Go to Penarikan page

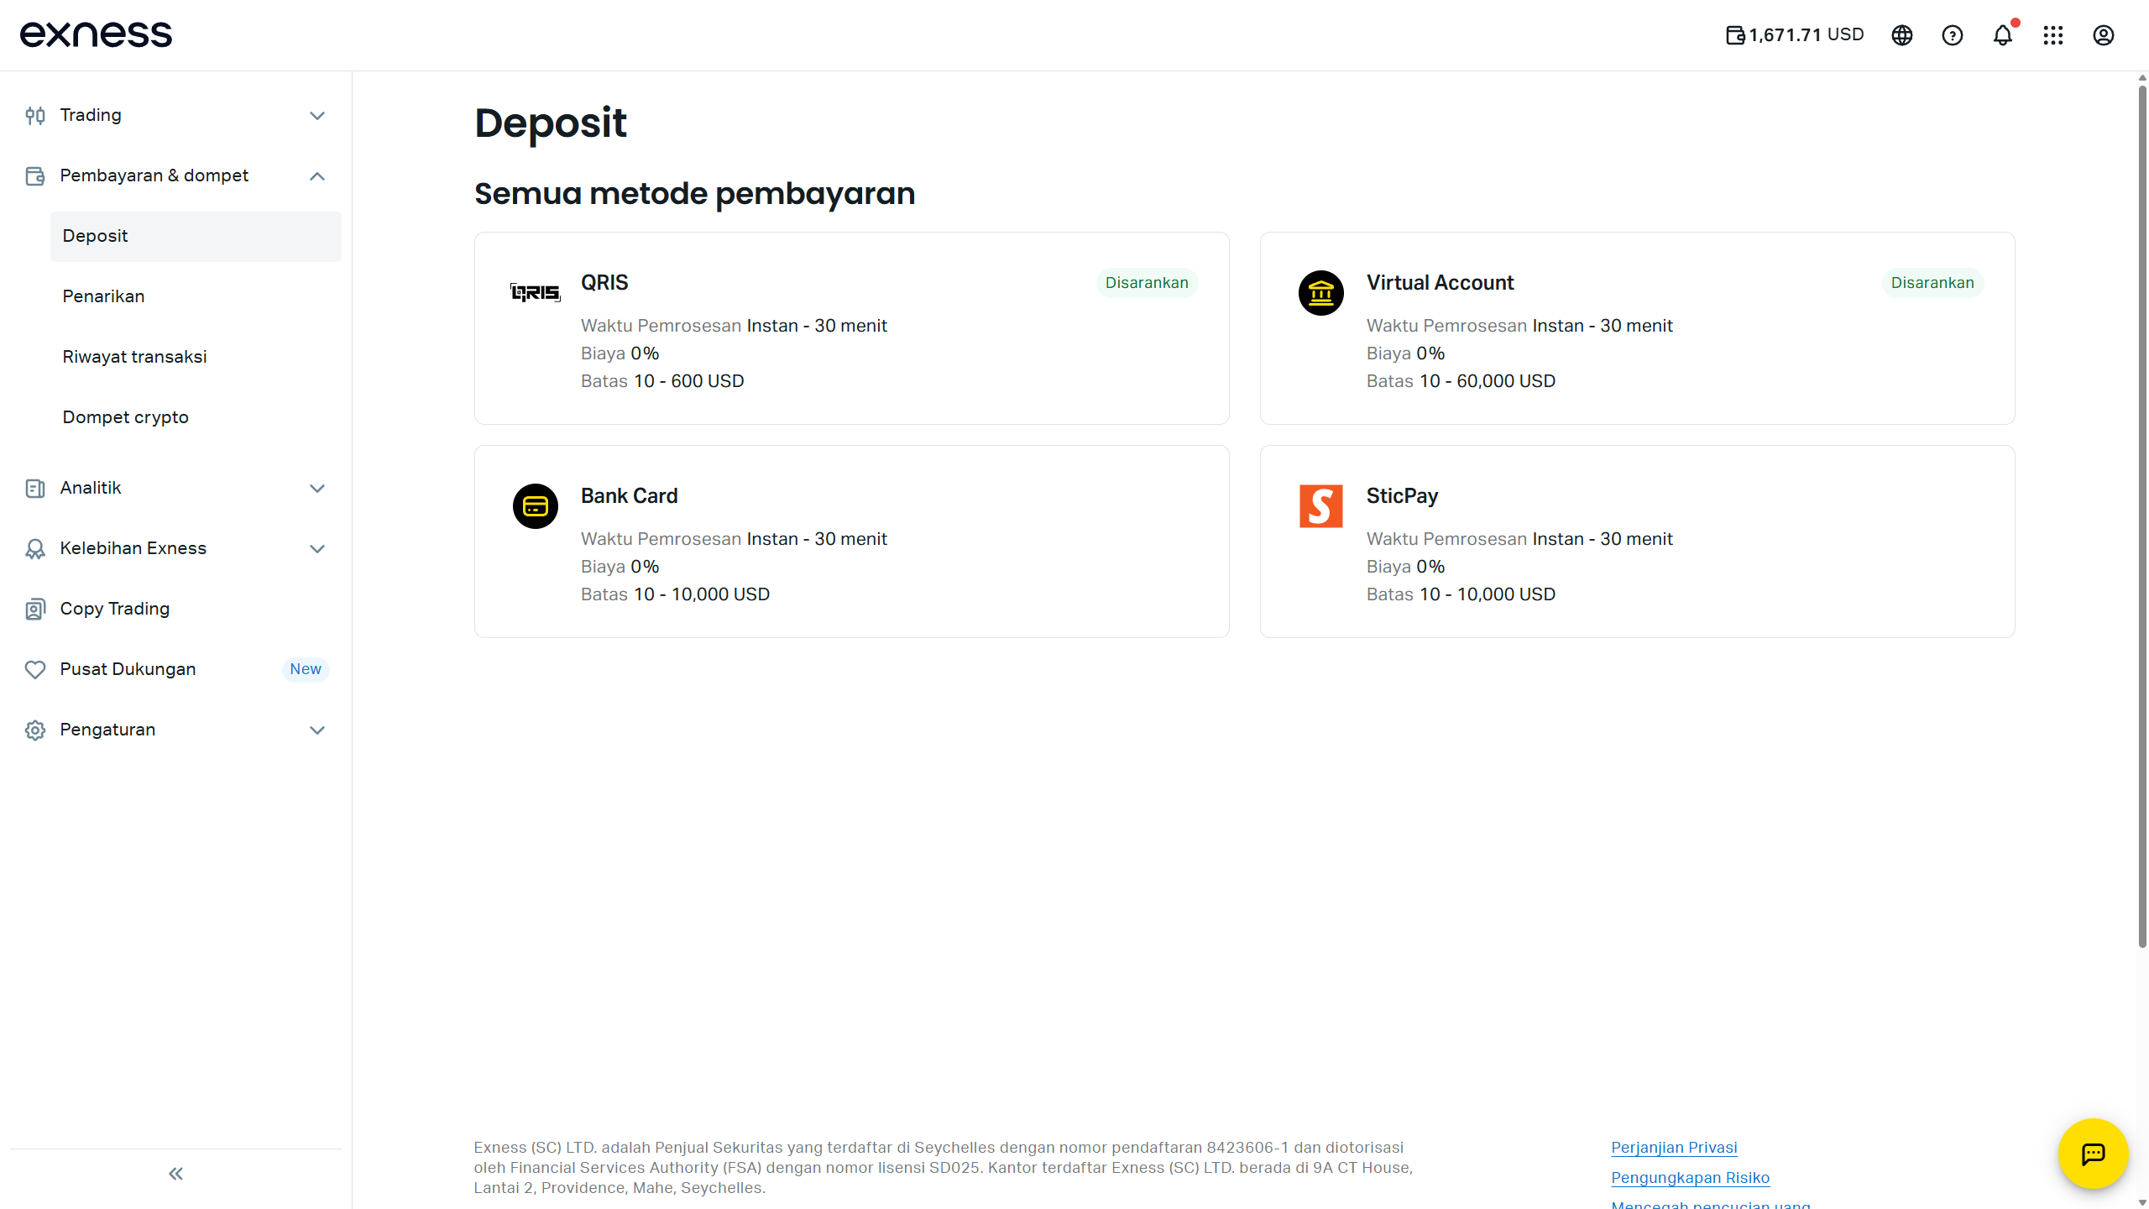(103, 296)
